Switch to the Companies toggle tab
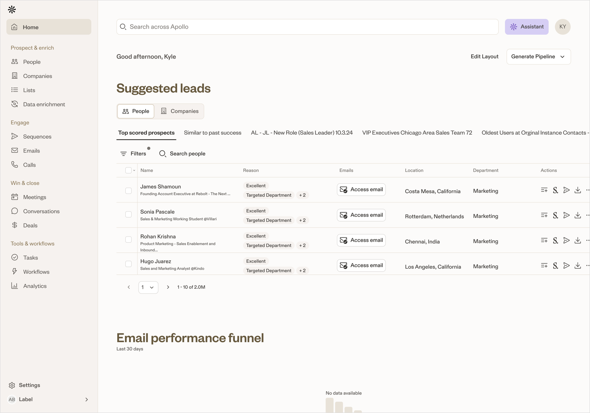590x413 pixels. click(180, 111)
